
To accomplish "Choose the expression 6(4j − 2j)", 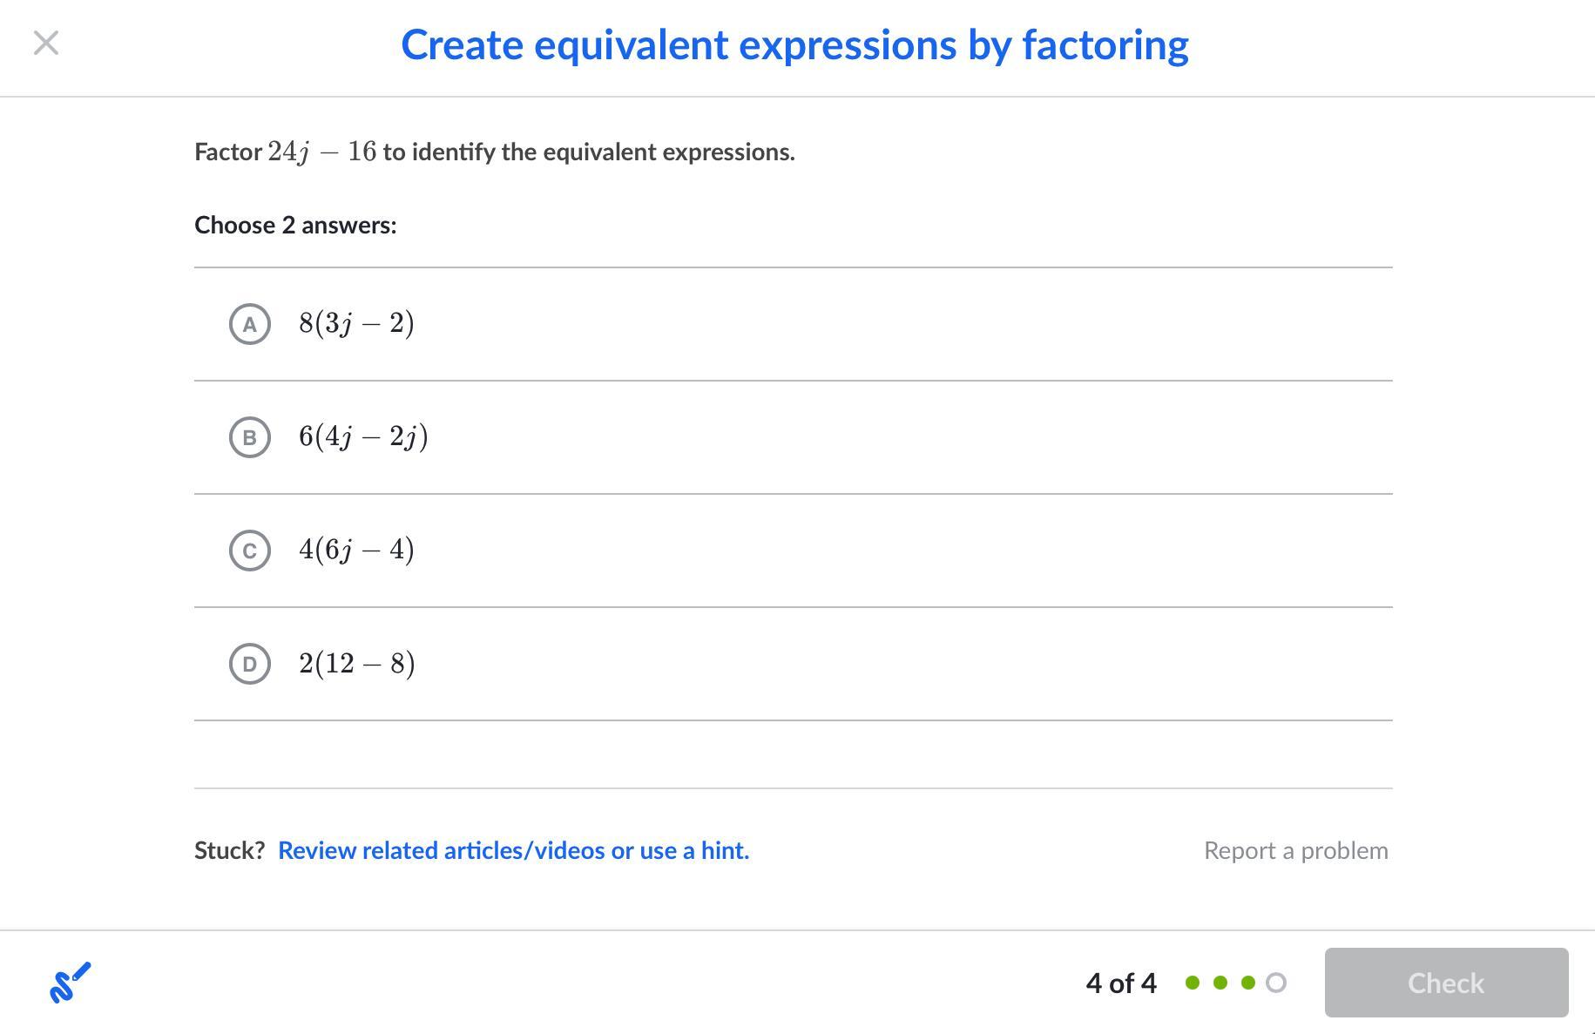I will click(x=363, y=436).
